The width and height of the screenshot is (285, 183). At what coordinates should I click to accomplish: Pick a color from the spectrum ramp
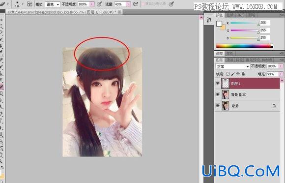(245, 46)
